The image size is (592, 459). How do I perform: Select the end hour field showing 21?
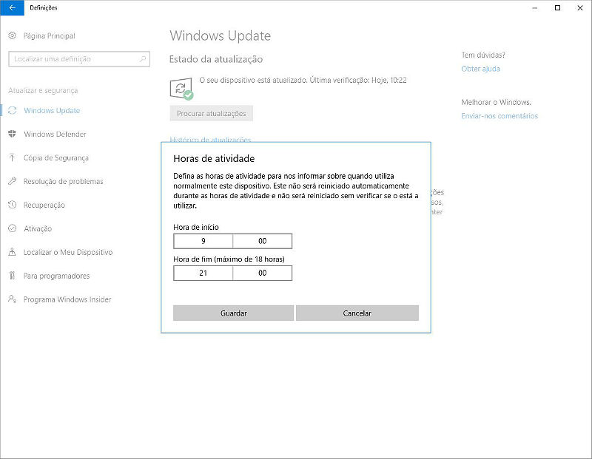pos(203,273)
